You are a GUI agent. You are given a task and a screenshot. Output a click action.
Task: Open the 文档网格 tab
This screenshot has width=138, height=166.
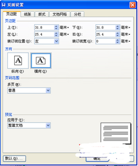pos(60,14)
